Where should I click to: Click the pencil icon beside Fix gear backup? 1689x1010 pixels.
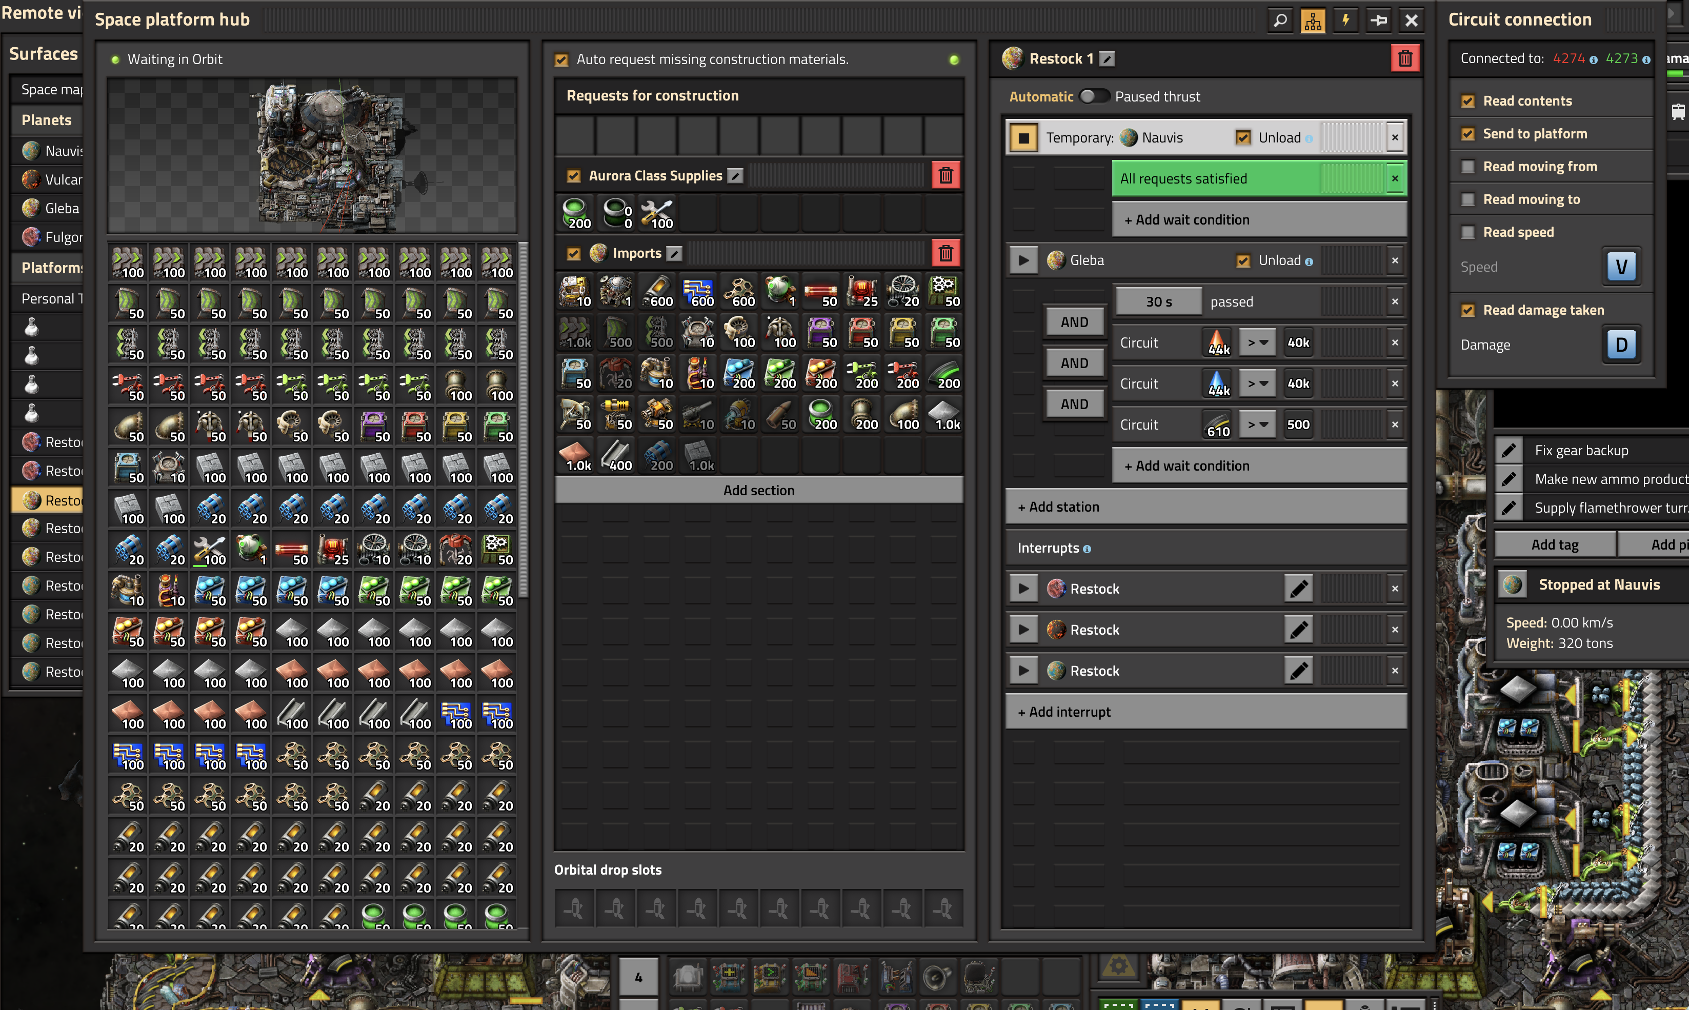tap(1509, 451)
